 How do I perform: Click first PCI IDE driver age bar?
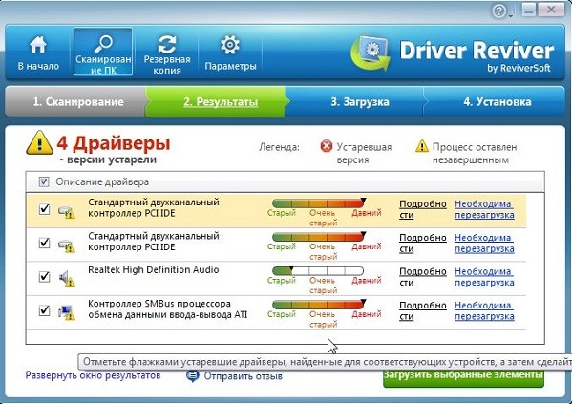318,203
